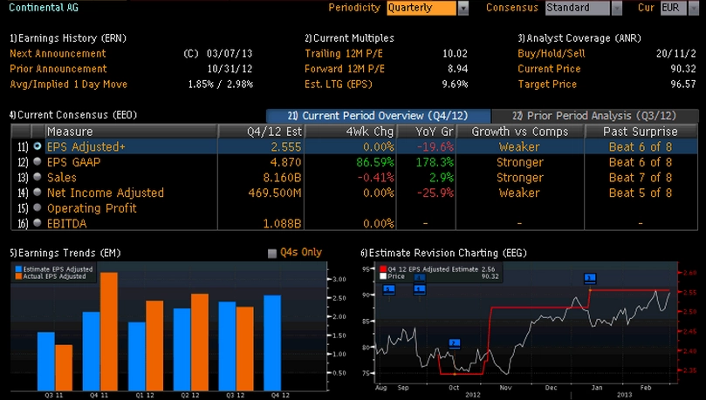Click the Past Surprise column header

(x=641, y=132)
